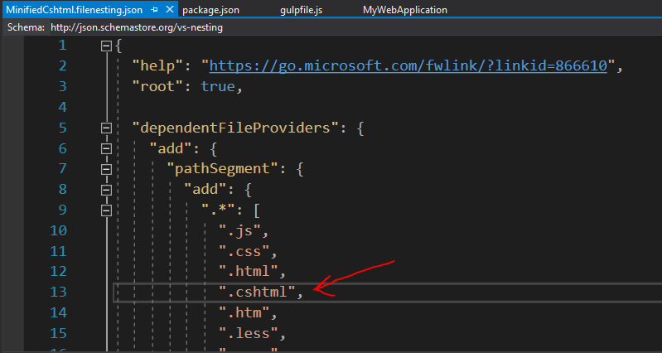Click line number 4 in the gutter
This screenshot has width=662, height=353.
62,107
